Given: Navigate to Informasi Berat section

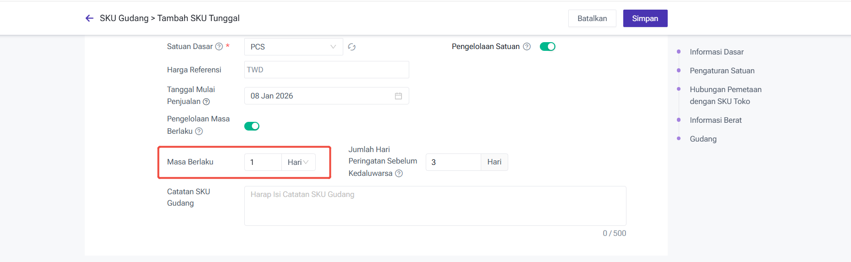Looking at the screenshot, I should (715, 120).
